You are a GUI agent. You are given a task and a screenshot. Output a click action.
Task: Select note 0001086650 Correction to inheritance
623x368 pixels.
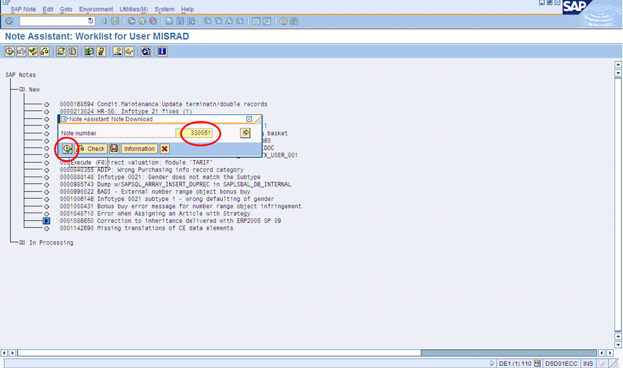point(170,220)
